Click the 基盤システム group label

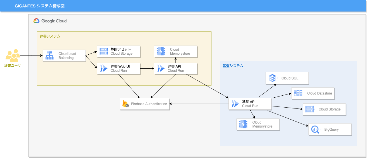[x=233, y=66]
